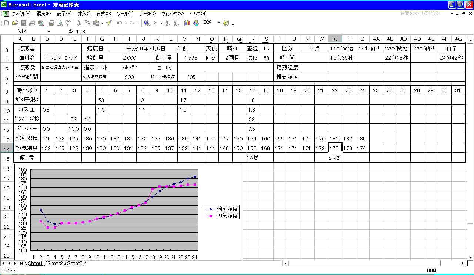Viewport: 474px width, 275px height.
Task: Select column AG header
Action: point(458,39)
